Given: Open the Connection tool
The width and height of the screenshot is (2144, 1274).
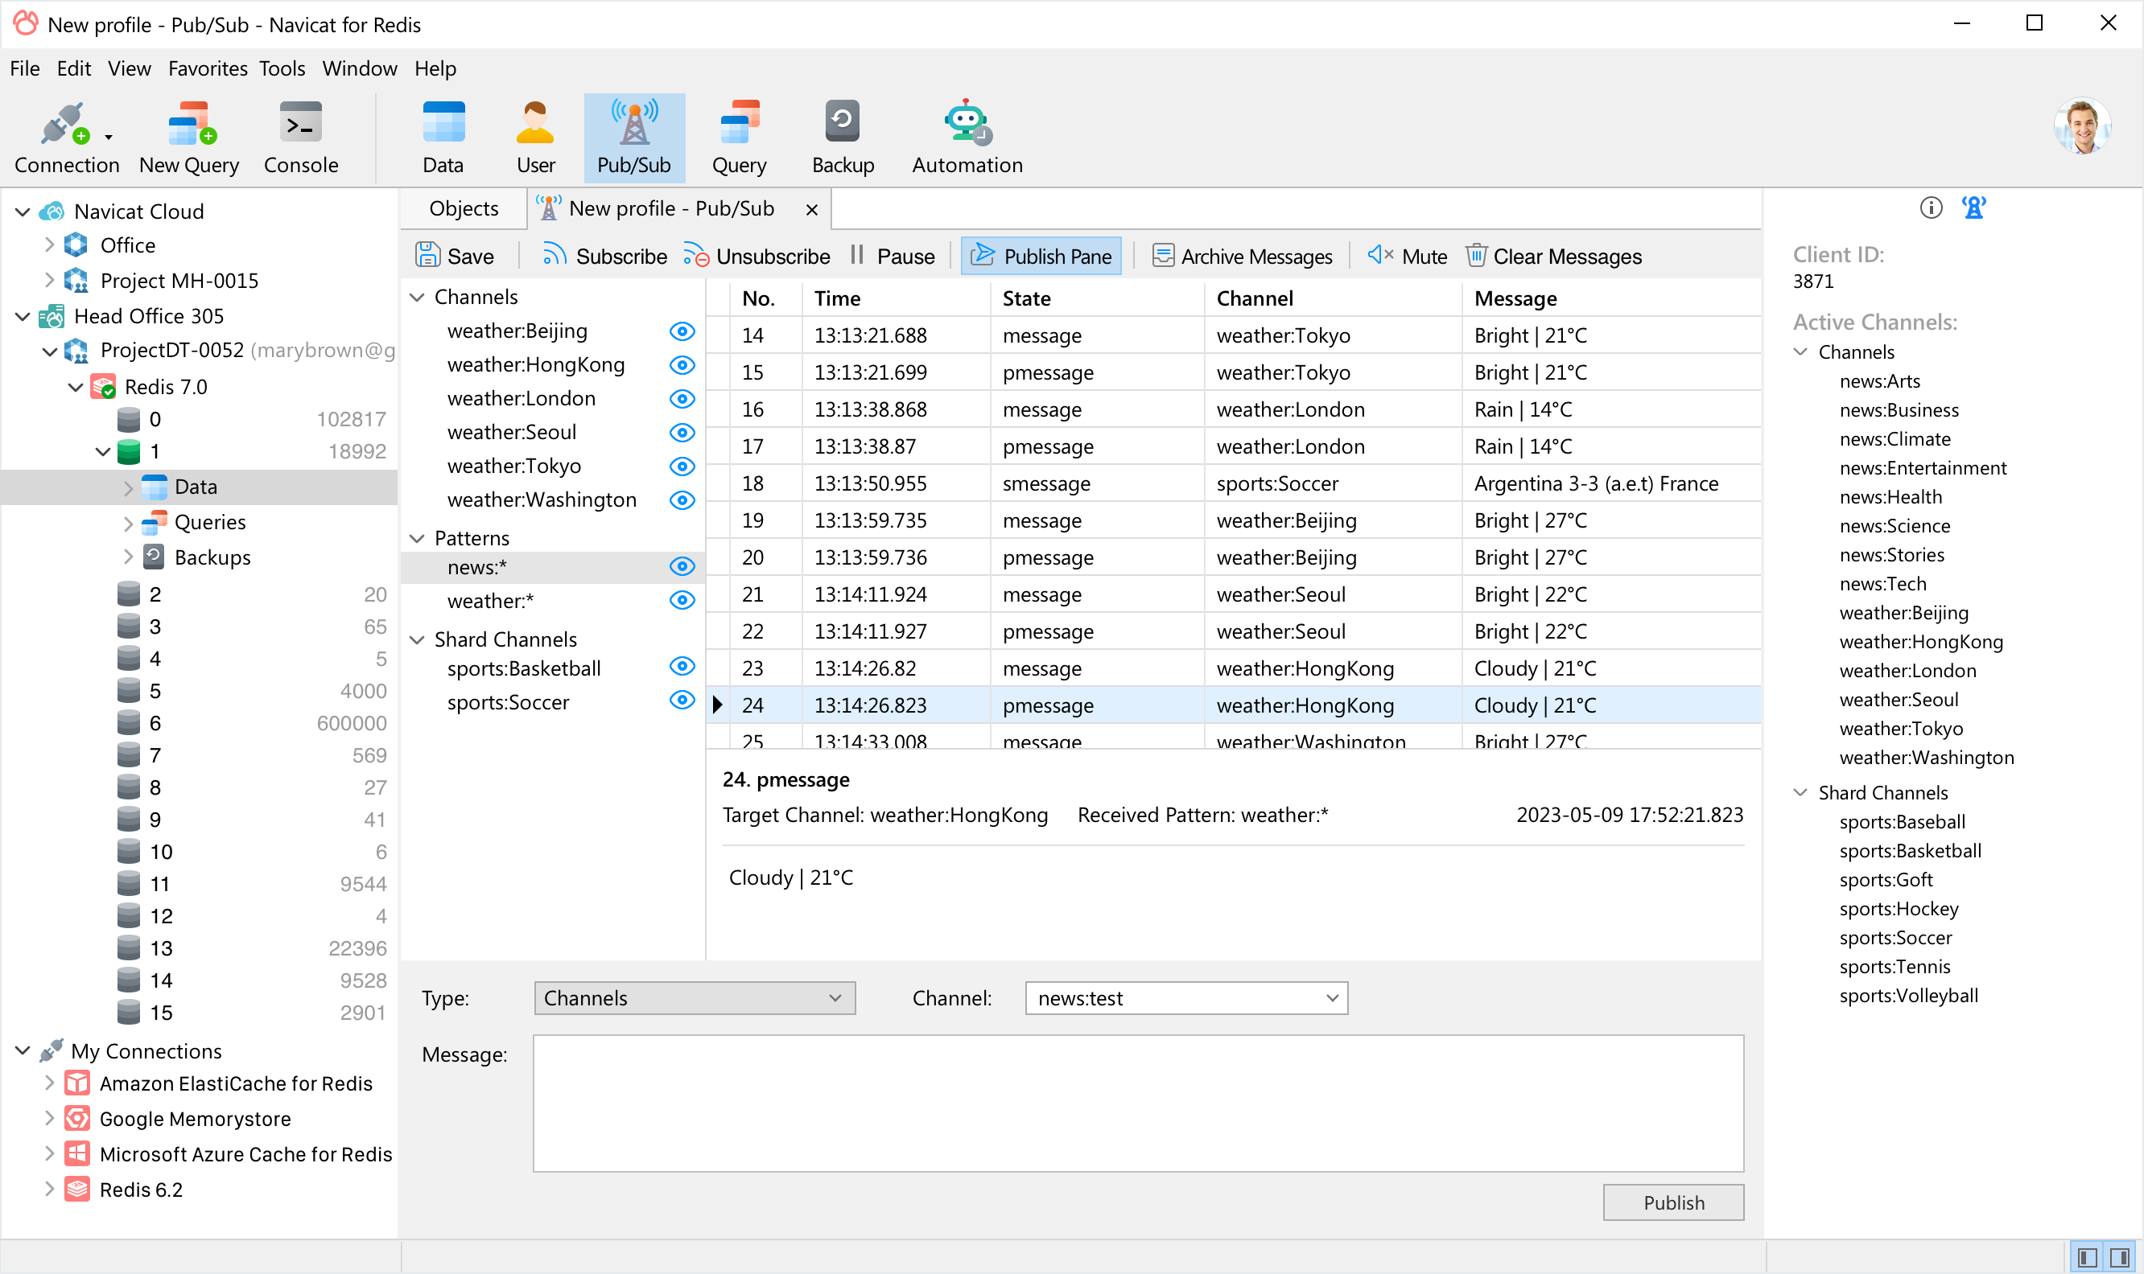Looking at the screenshot, I should tap(66, 138).
